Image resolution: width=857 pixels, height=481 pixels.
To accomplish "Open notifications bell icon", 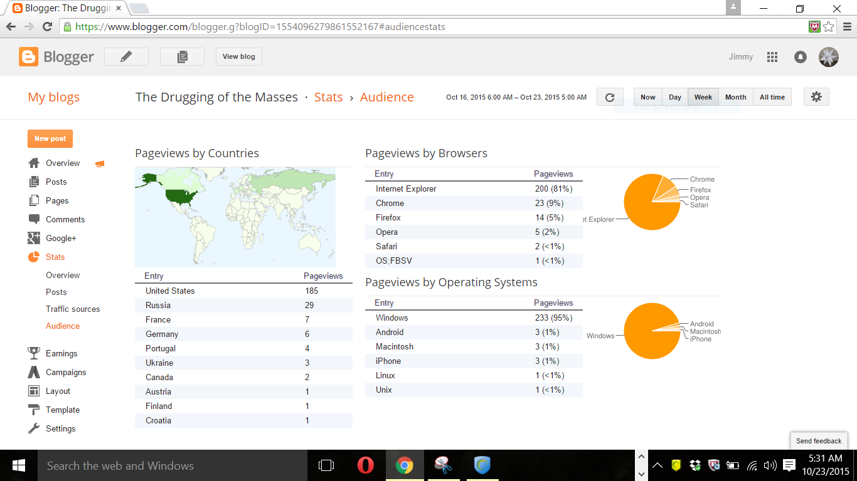I will (x=800, y=57).
